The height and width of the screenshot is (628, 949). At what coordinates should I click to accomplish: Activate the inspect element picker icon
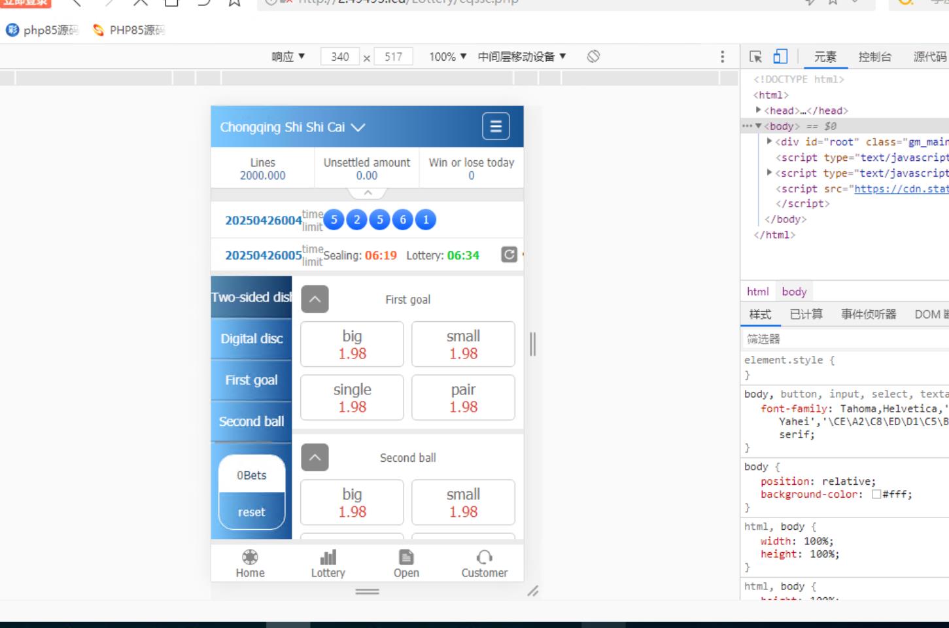755,57
